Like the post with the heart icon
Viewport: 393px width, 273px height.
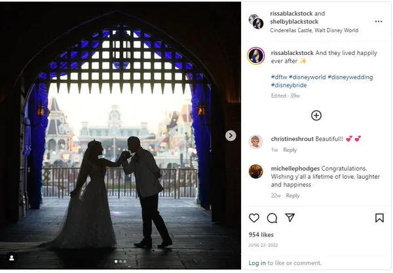(254, 218)
